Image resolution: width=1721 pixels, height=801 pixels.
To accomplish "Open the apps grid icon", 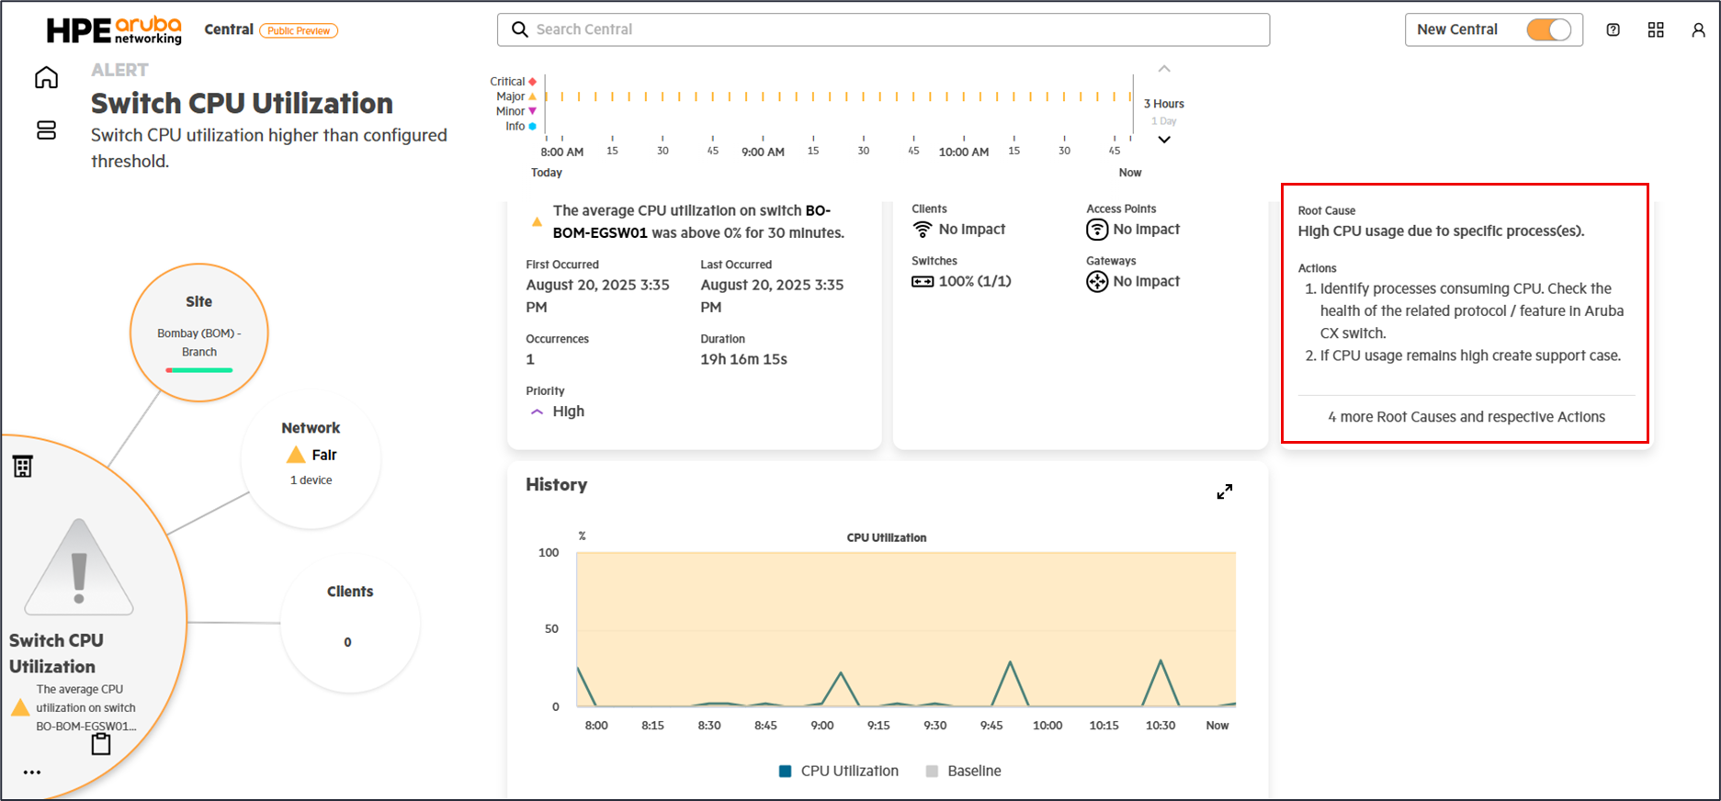I will tap(1656, 30).
